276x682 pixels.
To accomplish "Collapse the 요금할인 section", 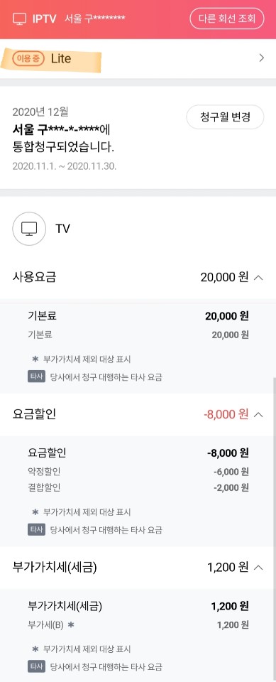I will click(x=258, y=414).
